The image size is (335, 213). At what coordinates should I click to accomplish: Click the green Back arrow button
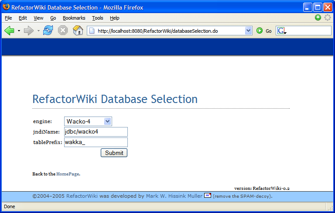point(9,31)
